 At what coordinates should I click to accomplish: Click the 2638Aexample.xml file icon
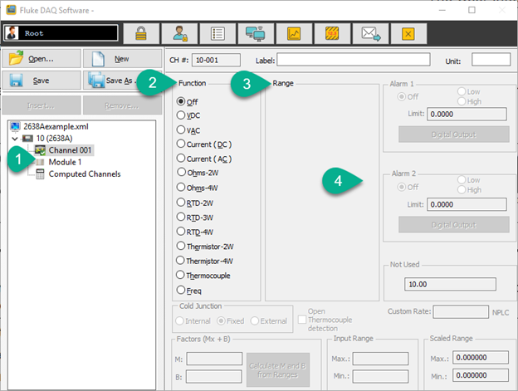coord(15,126)
